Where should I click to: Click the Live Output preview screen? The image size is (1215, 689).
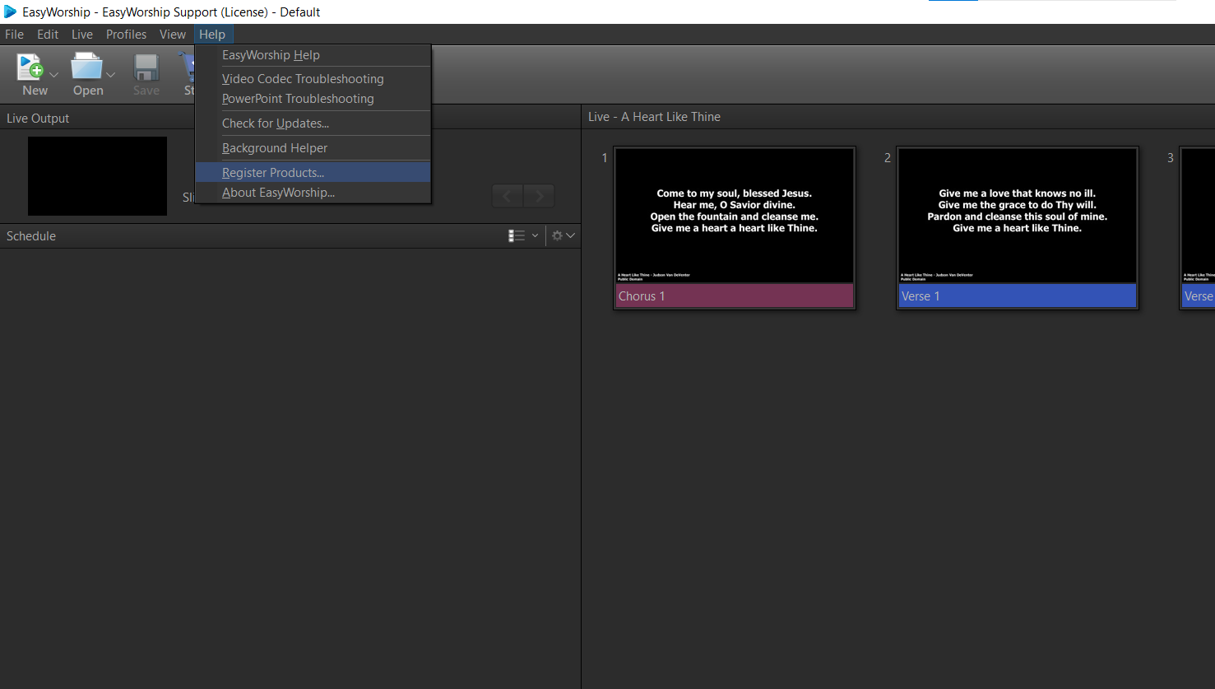coord(97,176)
